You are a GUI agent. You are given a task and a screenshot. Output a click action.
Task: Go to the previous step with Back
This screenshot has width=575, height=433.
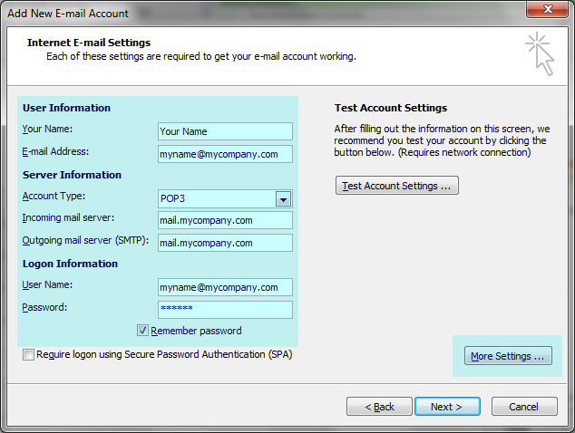click(x=379, y=407)
